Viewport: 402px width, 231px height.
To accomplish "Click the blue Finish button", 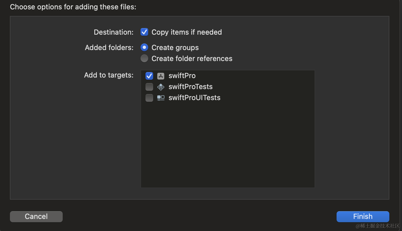I will point(363,216).
